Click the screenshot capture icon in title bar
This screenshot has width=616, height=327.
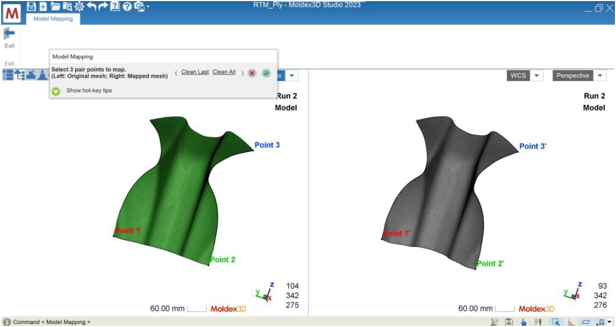[139, 7]
